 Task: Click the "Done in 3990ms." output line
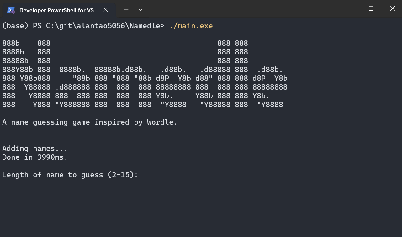point(35,157)
